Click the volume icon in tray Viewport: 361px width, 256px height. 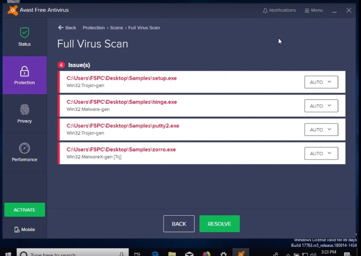[313, 254]
